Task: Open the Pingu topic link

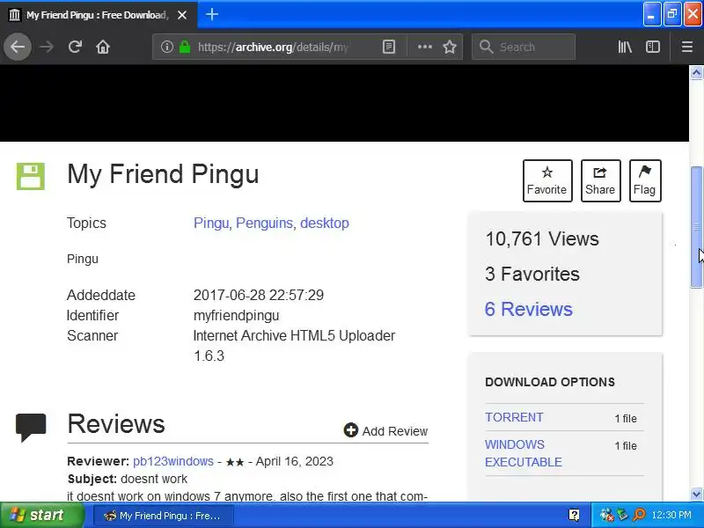Action: tap(212, 224)
